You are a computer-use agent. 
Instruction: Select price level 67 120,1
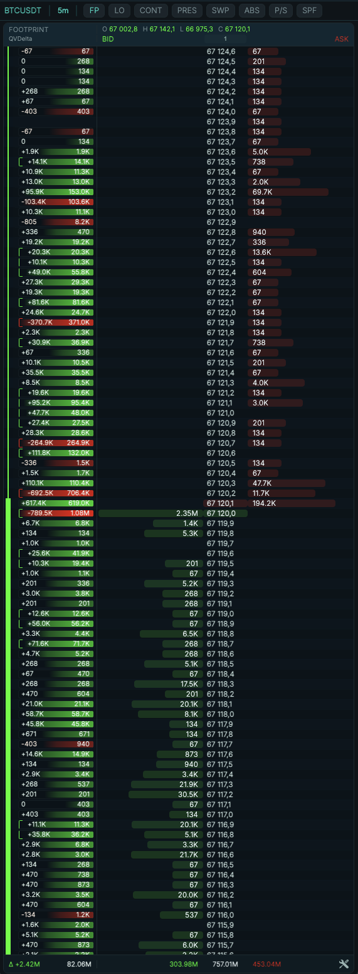click(221, 503)
